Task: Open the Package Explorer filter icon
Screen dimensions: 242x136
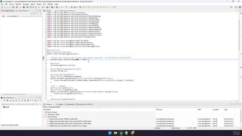Action: tap(37, 14)
